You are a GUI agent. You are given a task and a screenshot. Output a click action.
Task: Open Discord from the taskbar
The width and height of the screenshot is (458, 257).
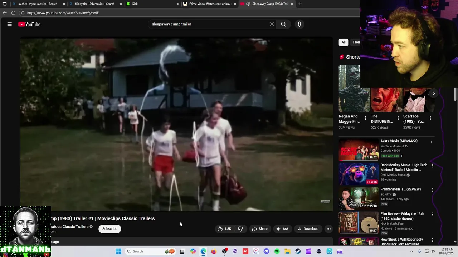pyautogui.click(x=266, y=251)
